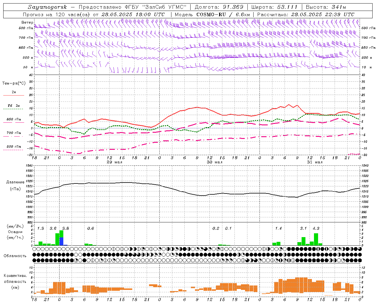Click the '3.1' precipitation total value
Screen dimensions: 377x302
303,229
